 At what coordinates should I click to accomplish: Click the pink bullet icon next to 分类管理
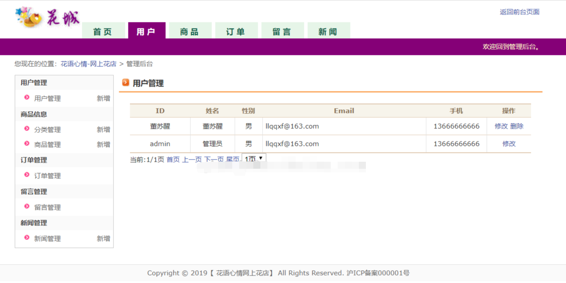tap(27, 129)
